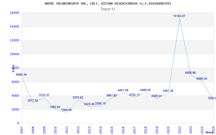Image resolution: width=216 pixels, height=135 pixels.
Task: Click the Importi subtitle text
Action: click(108, 9)
